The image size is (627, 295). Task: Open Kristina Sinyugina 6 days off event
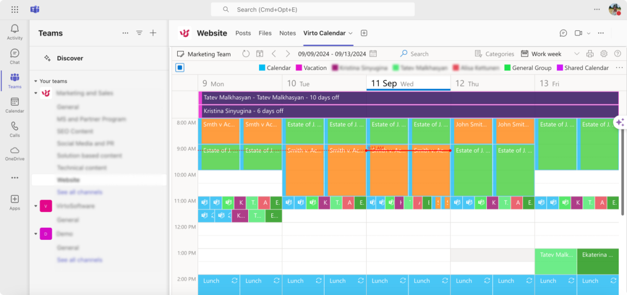click(x=409, y=111)
